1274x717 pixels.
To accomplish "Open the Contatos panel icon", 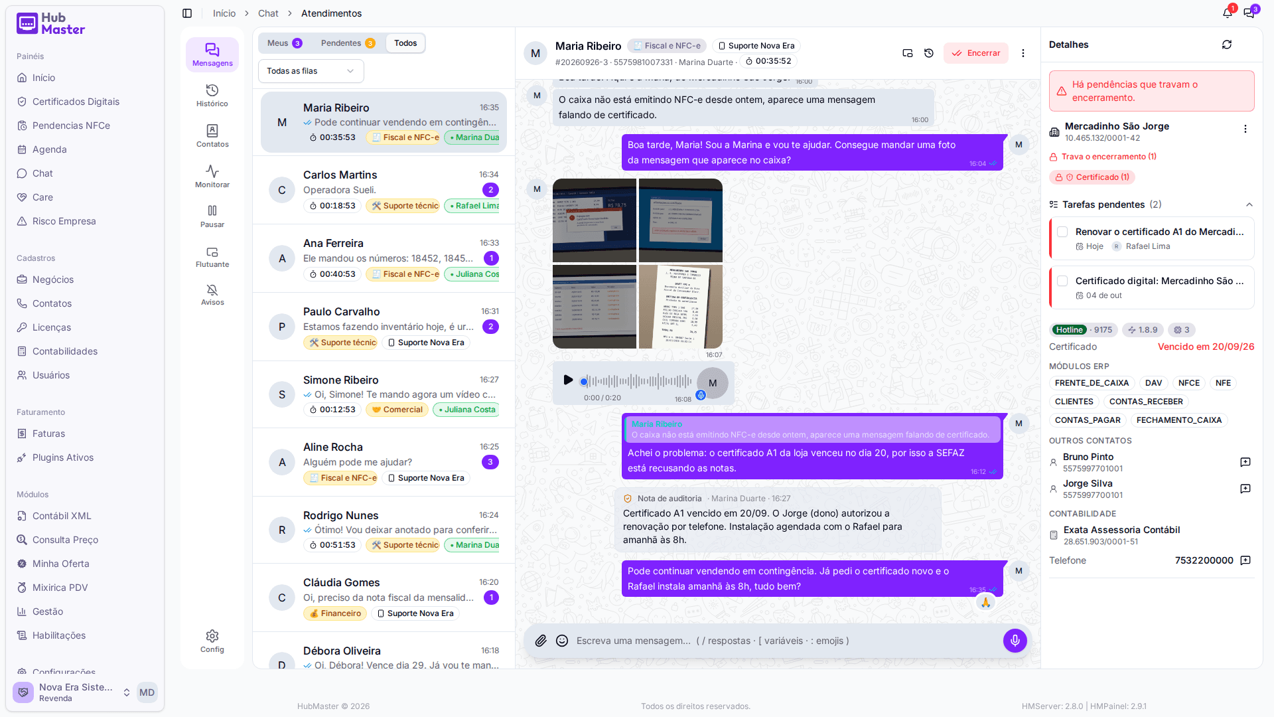I will tap(212, 136).
